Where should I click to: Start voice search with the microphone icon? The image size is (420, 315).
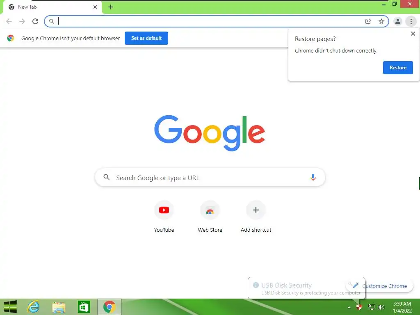[x=313, y=177]
